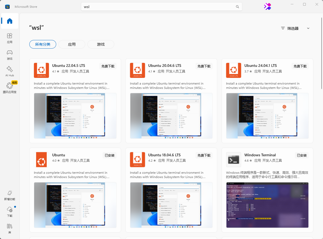Click 免费下载 for Ubuntu 18.04.6 LTS
The width and height of the screenshot is (323, 239).
(x=204, y=155)
